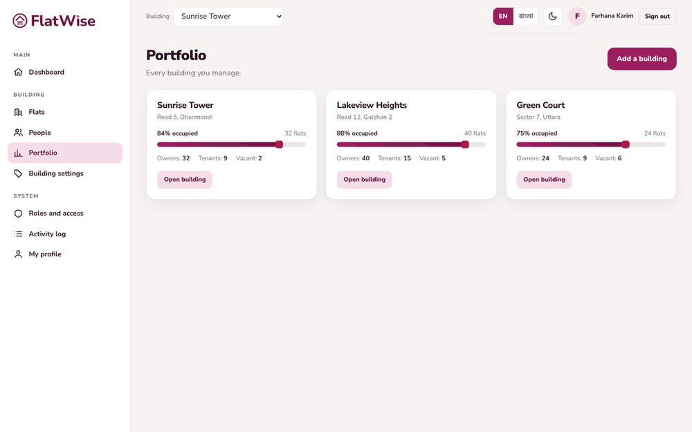Switch language to Bangla
Image resolution: width=692 pixels, height=432 pixels.
526,17
